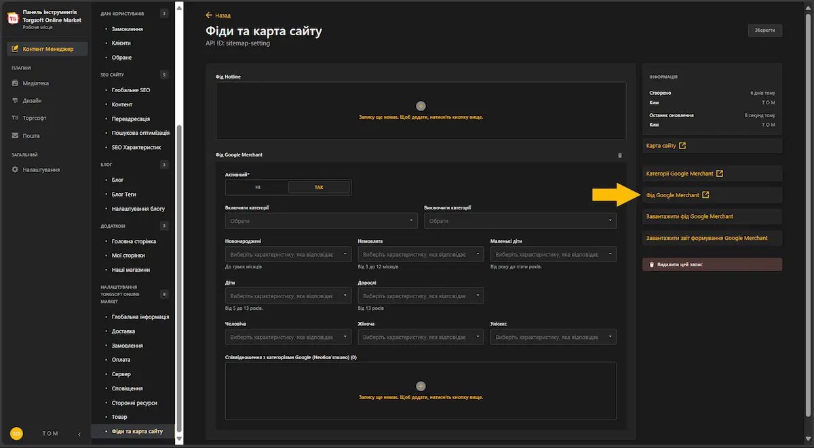Open the Дизайн sidebar icon

[x=14, y=100]
